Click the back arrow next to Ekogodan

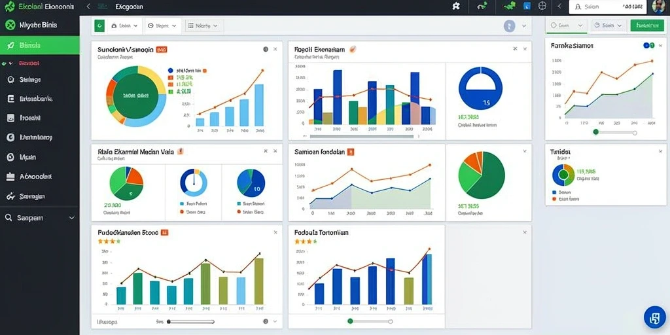[x=88, y=7]
